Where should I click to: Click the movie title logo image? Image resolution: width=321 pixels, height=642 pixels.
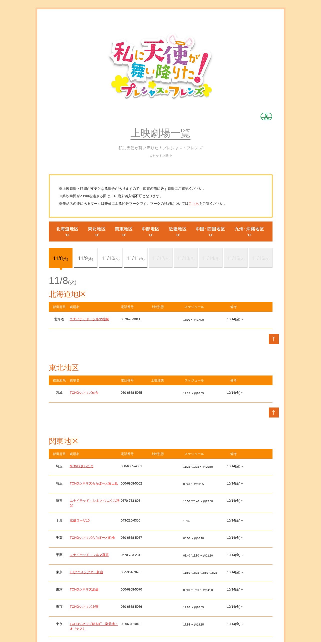(160, 66)
